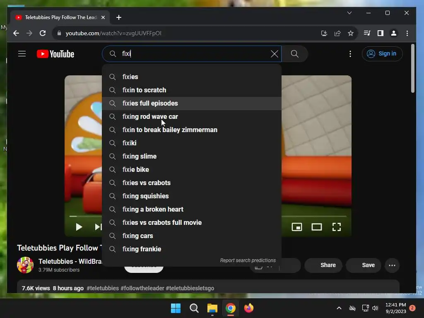Viewport: 424px width, 318px height.
Task: Open a new tab with plus
Action: point(119,17)
